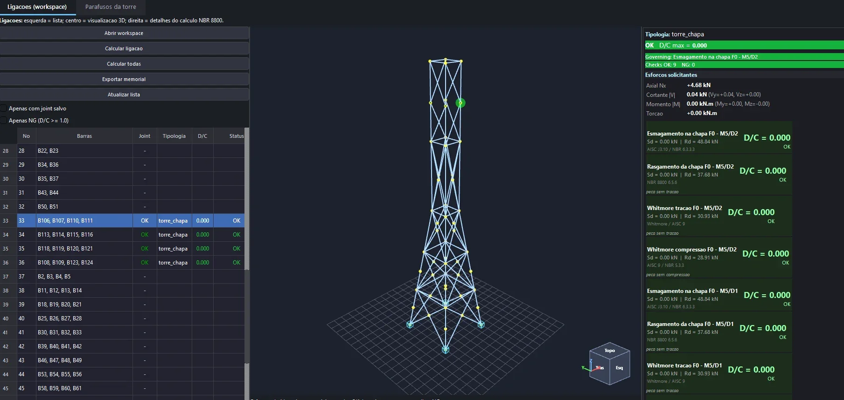Click the 'Joint' column header
This screenshot has height=400, width=844.
coord(145,136)
